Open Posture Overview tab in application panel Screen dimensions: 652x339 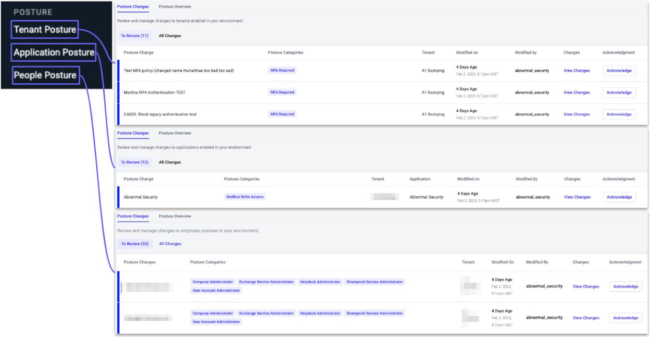click(x=174, y=133)
